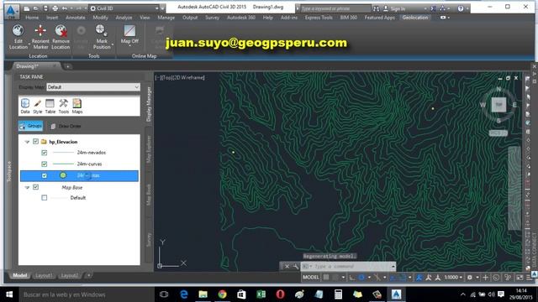Open the Data tool in Task Pane
The image size is (538, 302).
coord(25,106)
